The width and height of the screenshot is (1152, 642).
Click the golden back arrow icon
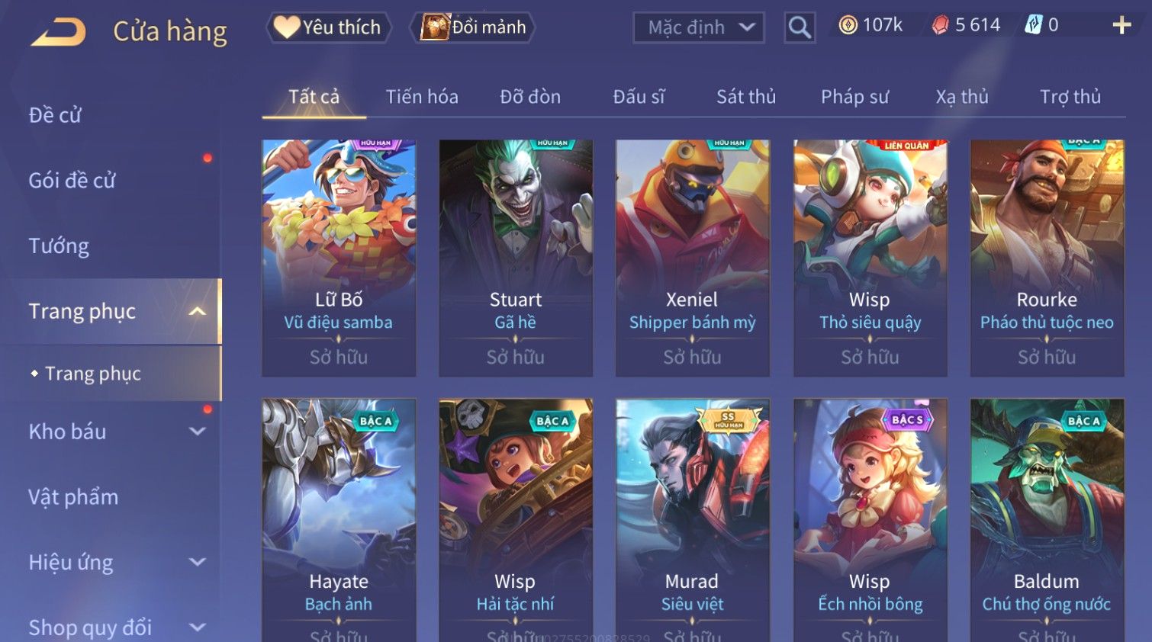pos(59,32)
